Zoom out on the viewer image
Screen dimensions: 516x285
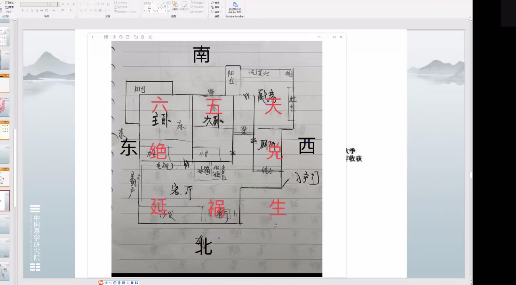[x=121, y=37]
